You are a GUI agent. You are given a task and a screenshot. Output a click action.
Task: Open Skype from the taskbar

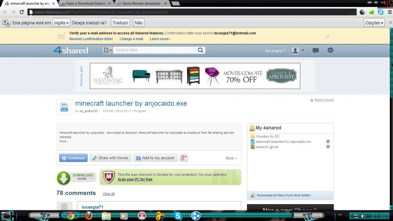(178, 216)
